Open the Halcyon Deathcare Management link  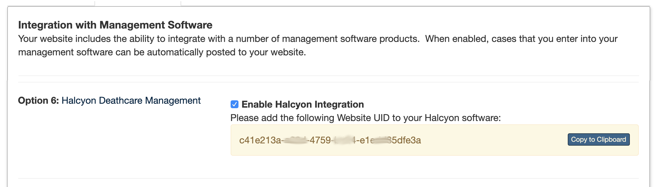pos(131,100)
